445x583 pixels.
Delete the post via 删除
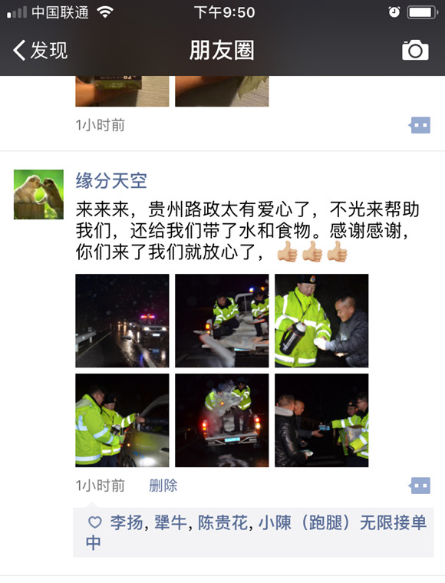tap(163, 486)
